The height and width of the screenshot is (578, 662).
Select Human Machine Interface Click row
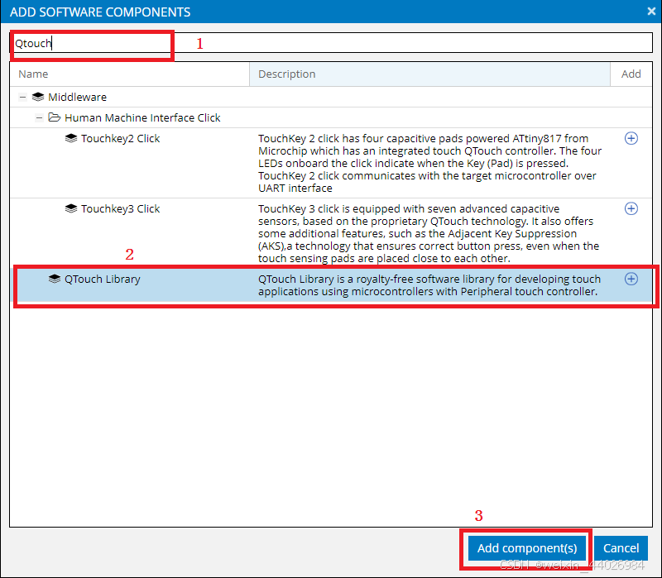pyautogui.click(x=331, y=117)
